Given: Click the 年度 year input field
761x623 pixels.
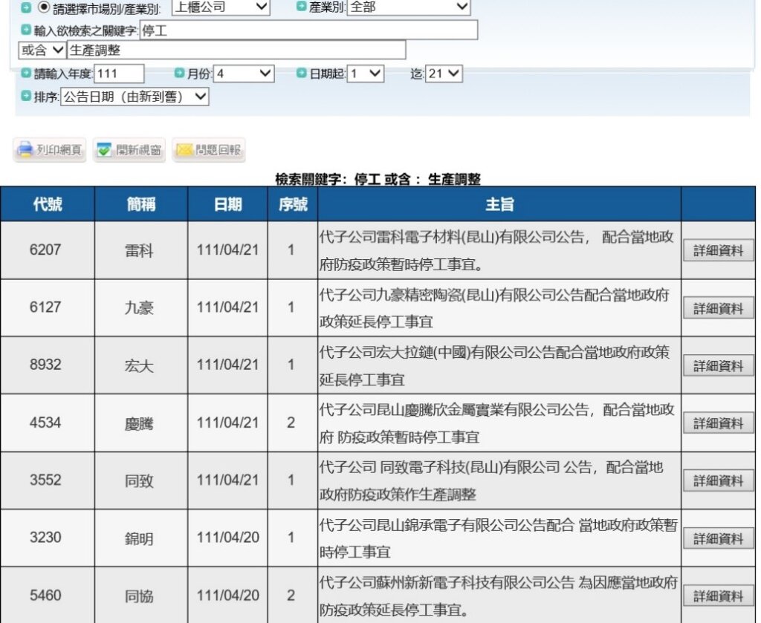Looking at the screenshot, I should click(x=119, y=74).
